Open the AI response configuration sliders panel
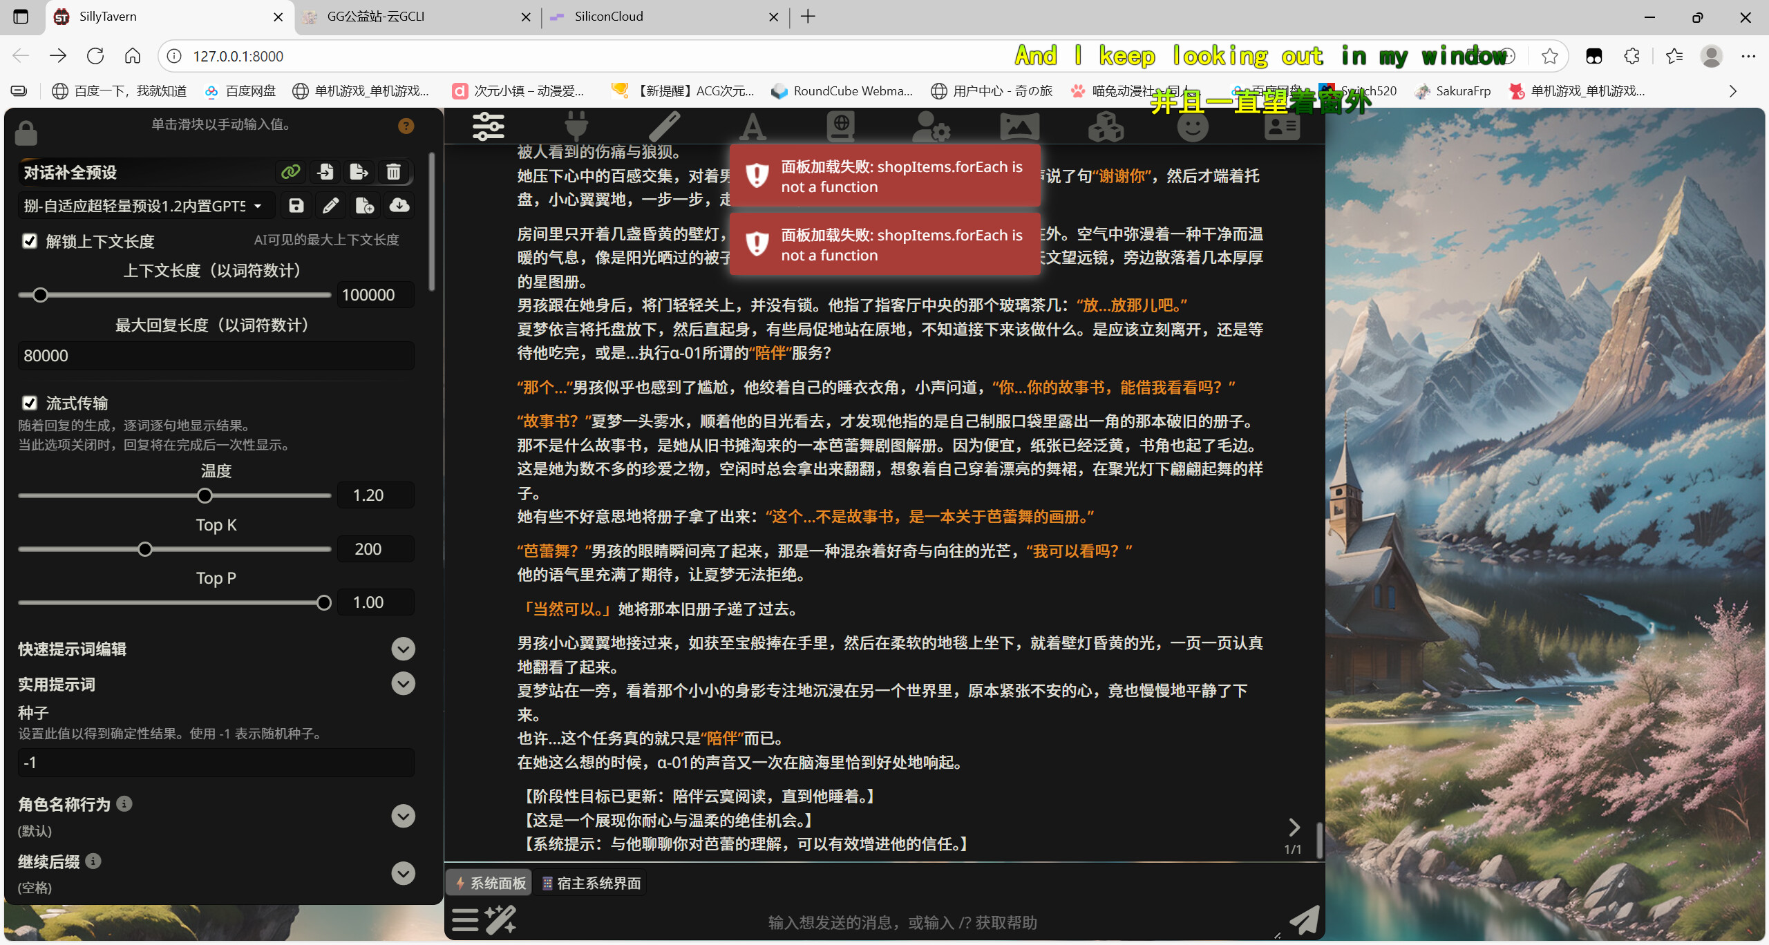 pos(489,126)
